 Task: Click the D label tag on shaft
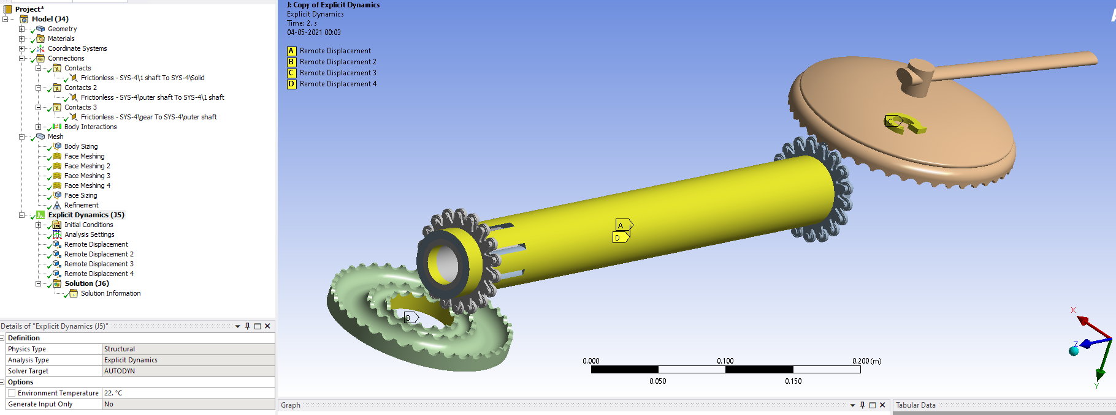click(x=621, y=237)
